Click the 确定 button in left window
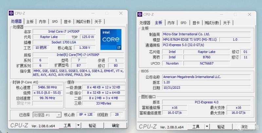262x133 pixels. [x=116, y=126]
